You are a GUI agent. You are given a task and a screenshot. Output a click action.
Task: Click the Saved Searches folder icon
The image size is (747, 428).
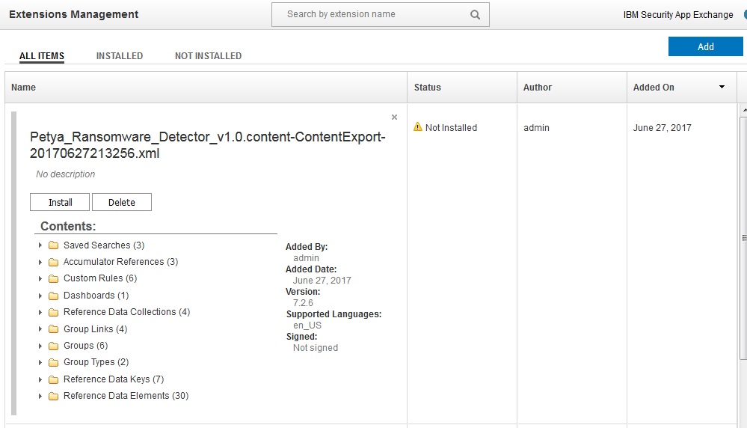53,245
